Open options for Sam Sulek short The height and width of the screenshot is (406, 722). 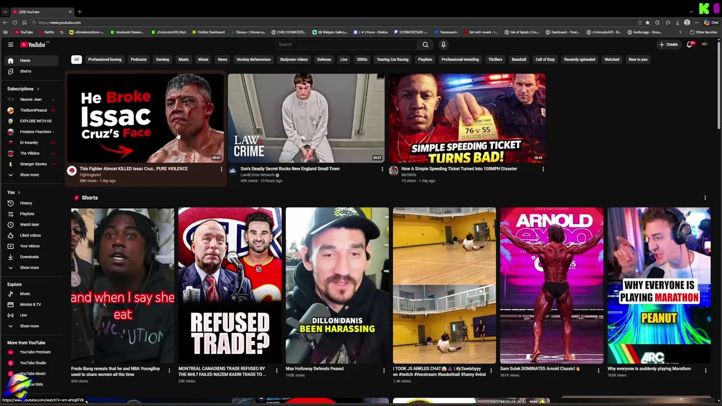click(598, 370)
